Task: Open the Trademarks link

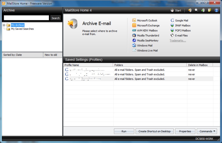Action: click(x=178, y=41)
